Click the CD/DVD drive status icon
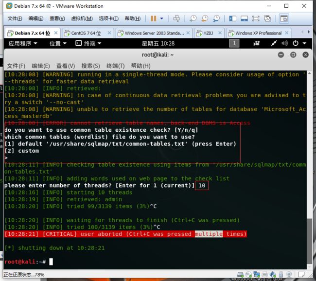The height and width of the screenshot is (281, 316). 249,275
